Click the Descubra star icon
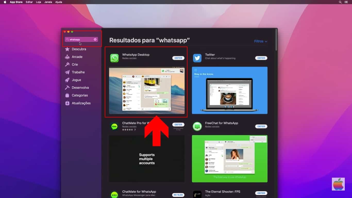 click(x=67, y=49)
